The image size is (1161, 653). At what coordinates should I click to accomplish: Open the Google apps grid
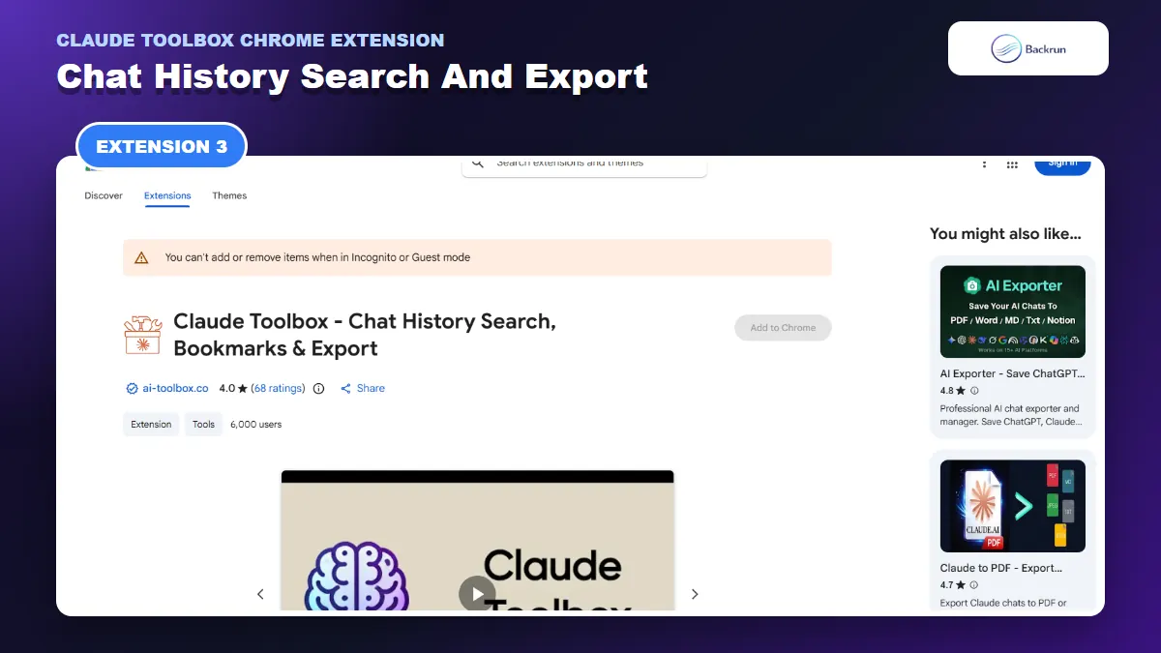coord(1012,164)
